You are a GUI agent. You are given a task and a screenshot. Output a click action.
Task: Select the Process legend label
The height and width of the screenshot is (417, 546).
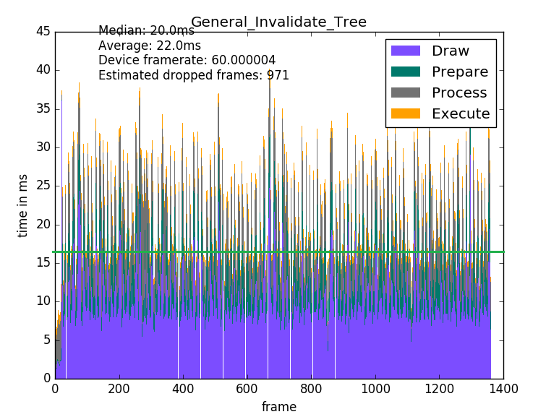tap(458, 93)
